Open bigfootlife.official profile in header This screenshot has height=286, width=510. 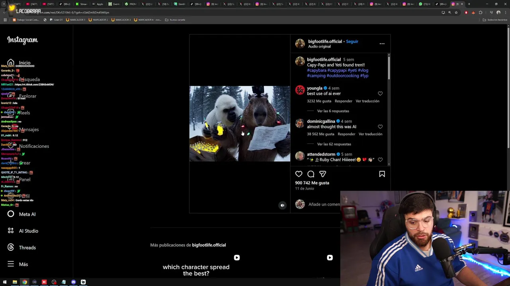[325, 41]
